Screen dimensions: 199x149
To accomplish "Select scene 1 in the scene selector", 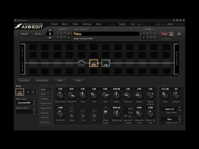I will pyautogui.click(x=144, y=37).
